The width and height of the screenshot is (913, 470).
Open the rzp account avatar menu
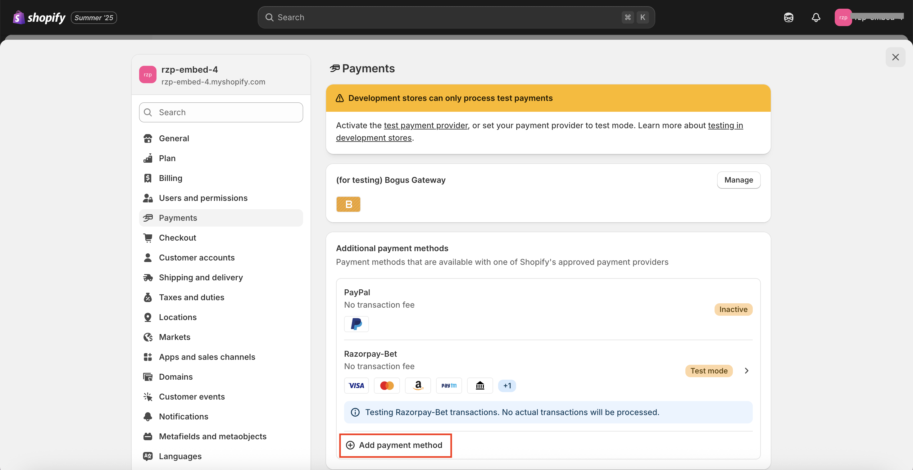click(x=843, y=17)
